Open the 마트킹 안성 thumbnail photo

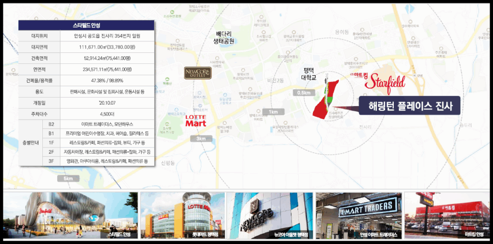click(x=447, y=215)
